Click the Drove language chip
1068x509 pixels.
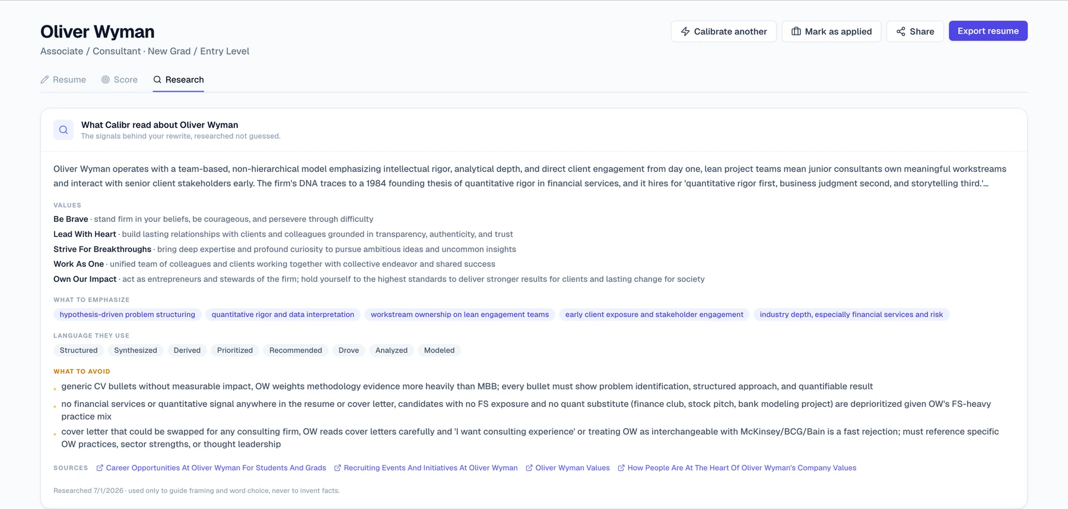click(349, 350)
